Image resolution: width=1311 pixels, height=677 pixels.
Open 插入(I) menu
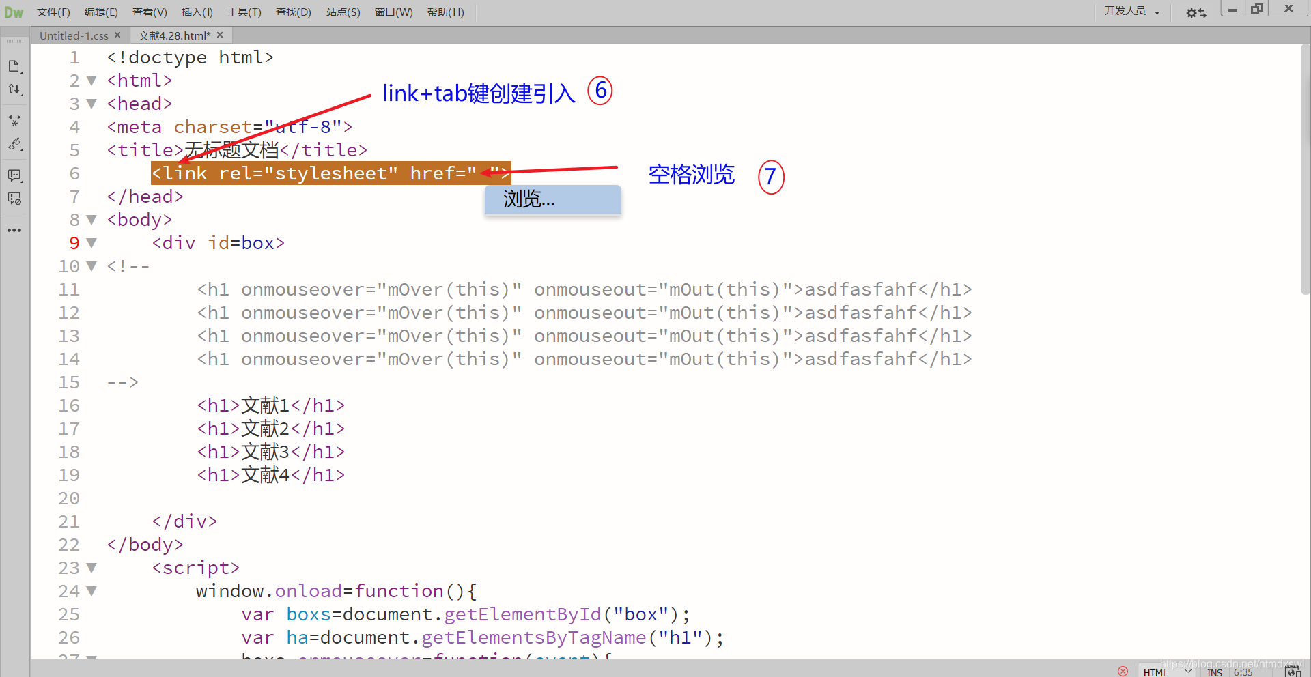pos(197,12)
